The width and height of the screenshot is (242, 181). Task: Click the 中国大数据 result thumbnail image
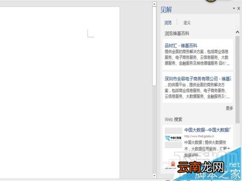point(173,138)
